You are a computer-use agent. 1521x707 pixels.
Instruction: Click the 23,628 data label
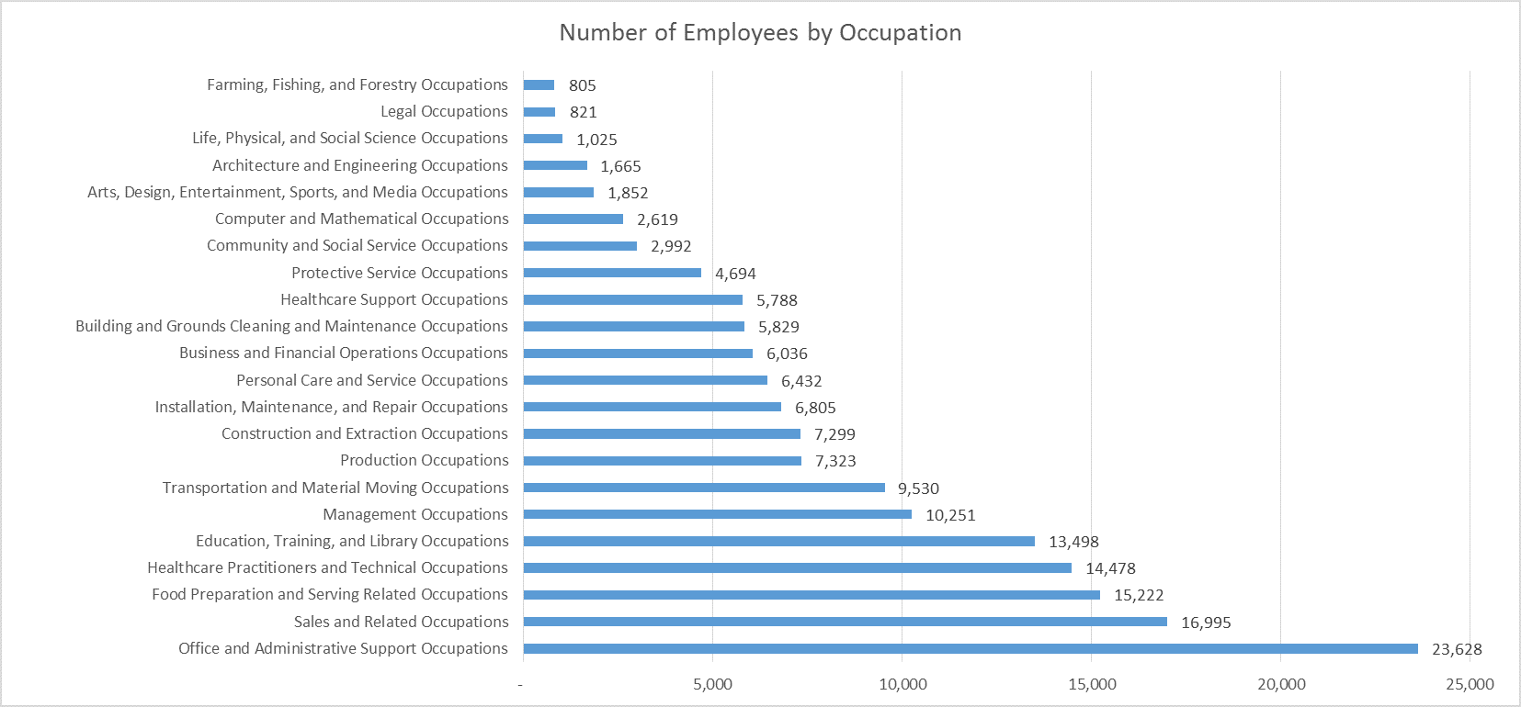click(x=1457, y=649)
